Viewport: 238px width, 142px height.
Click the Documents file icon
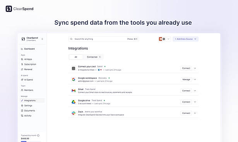[x=22, y=111]
